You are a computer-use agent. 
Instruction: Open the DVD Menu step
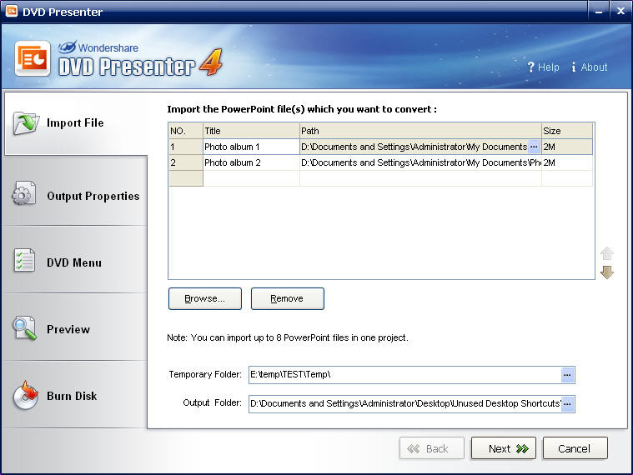pos(75,260)
